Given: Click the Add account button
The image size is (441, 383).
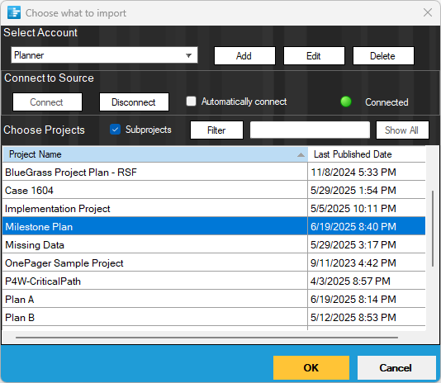Looking at the screenshot, I should click(244, 55).
